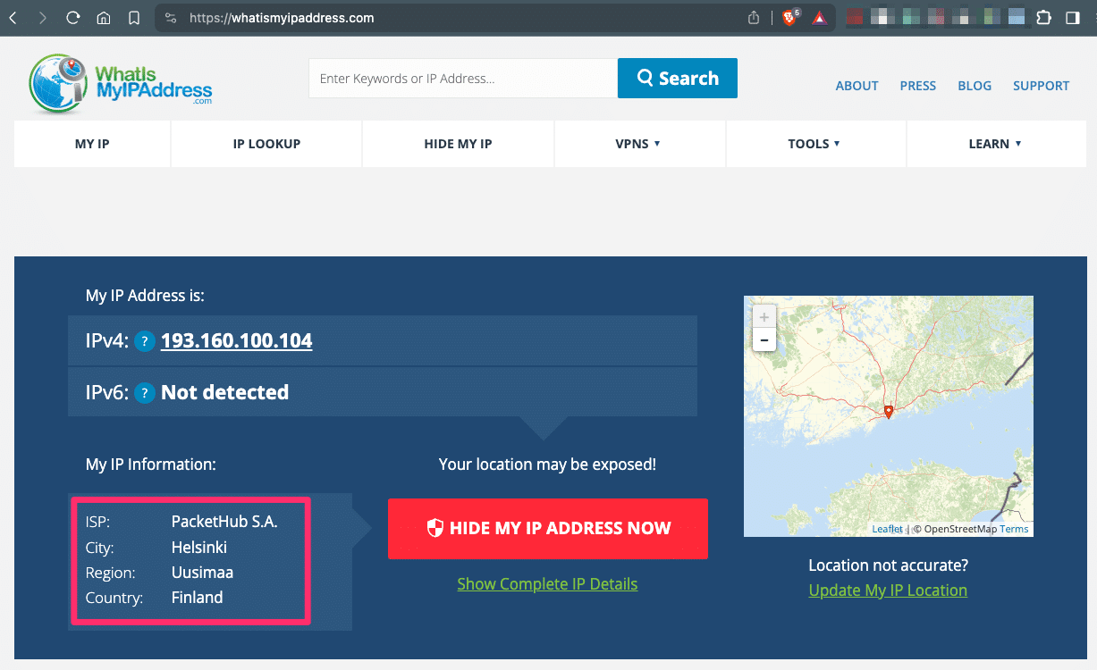Image resolution: width=1097 pixels, height=670 pixels.
Task: Open the IPv4 help question mark bubble
Action: [144, 341]
